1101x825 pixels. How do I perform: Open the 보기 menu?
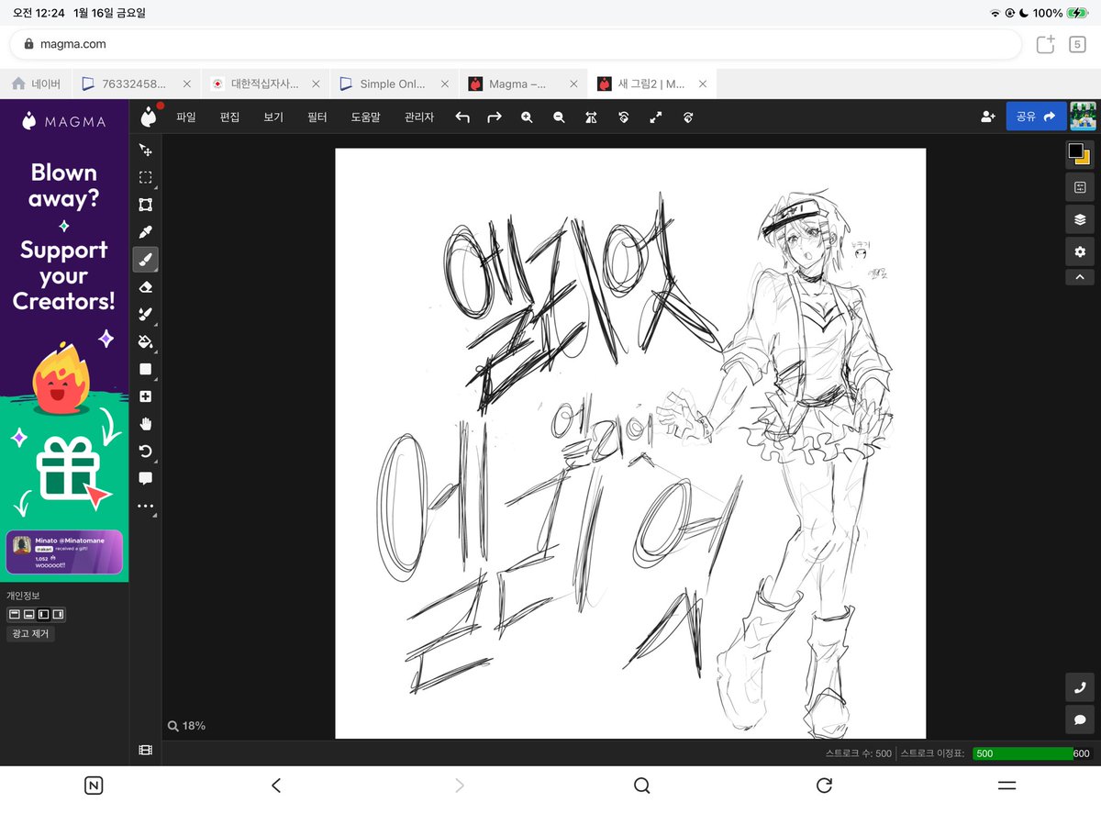point(273,117)
